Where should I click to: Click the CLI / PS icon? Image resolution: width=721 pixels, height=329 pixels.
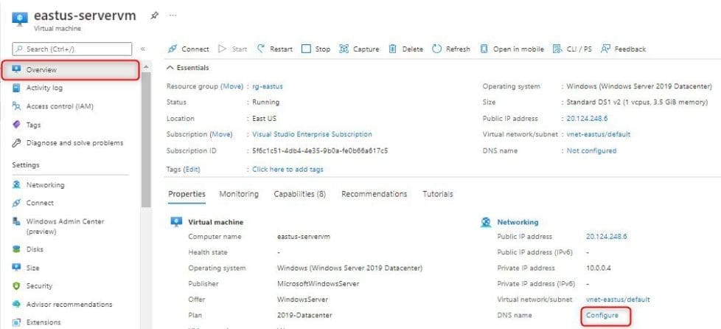pyautogui.click(x=557, y=49)
